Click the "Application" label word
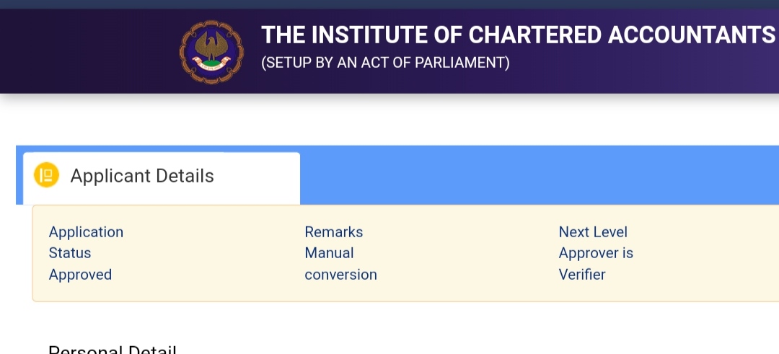 86,232
